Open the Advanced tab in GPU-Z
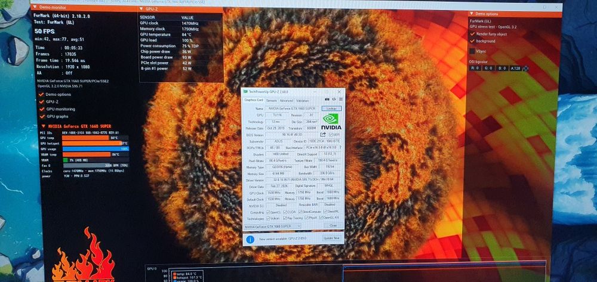Screen dimensions: 597x282 287,100
